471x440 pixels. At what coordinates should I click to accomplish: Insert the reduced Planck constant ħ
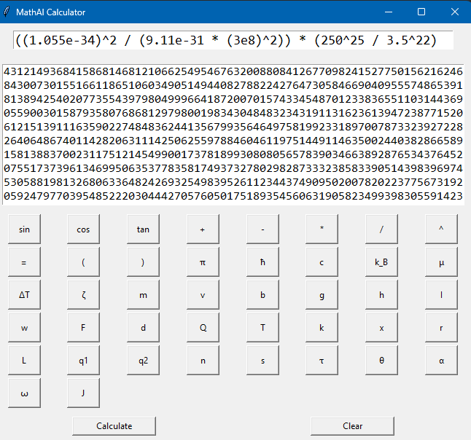coord(262,262)
